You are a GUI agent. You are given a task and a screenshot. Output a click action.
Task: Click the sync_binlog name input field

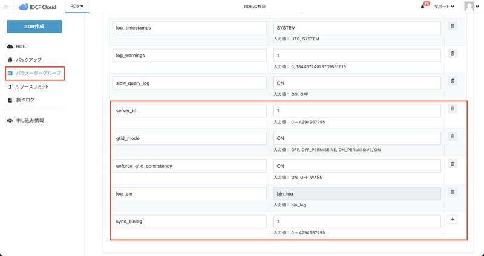point(189,222)
